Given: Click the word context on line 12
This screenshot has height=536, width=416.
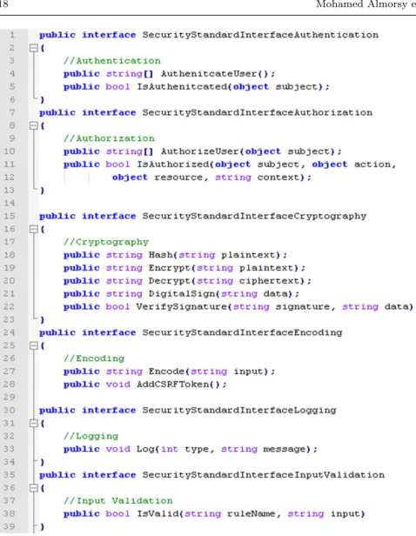Looking at the screenshot, I should click(278, 178).
